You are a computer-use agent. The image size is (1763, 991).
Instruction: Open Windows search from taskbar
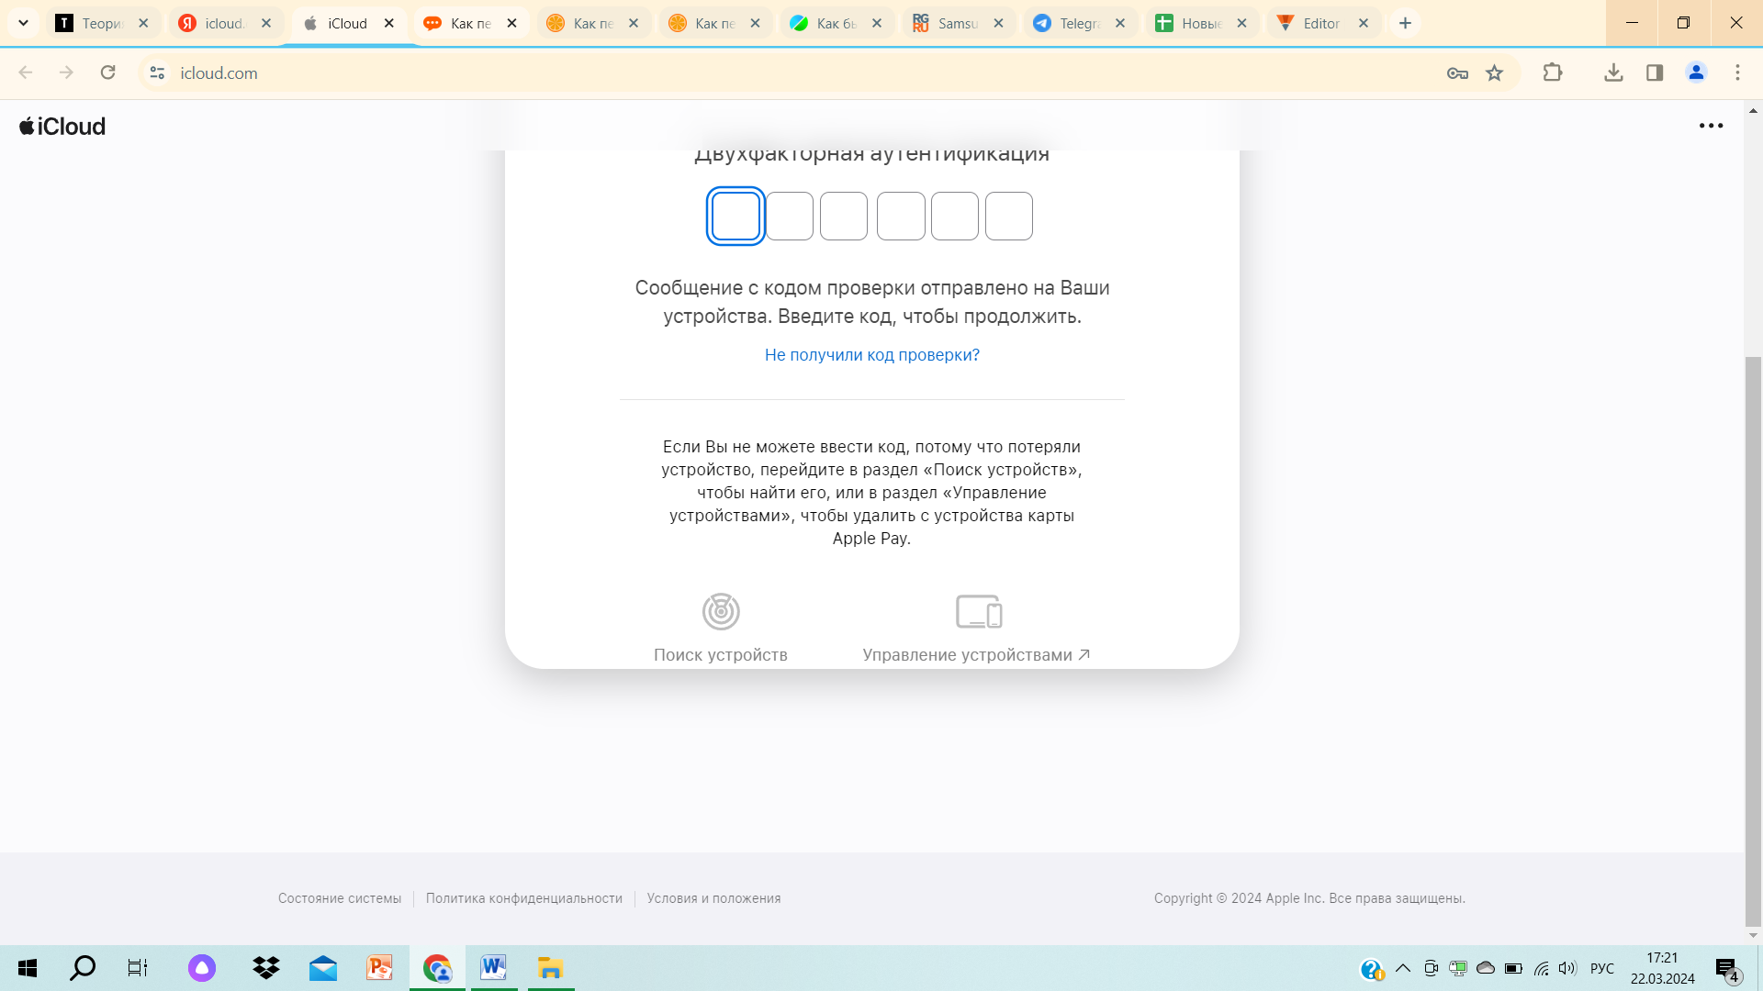(x=83, y=968)
